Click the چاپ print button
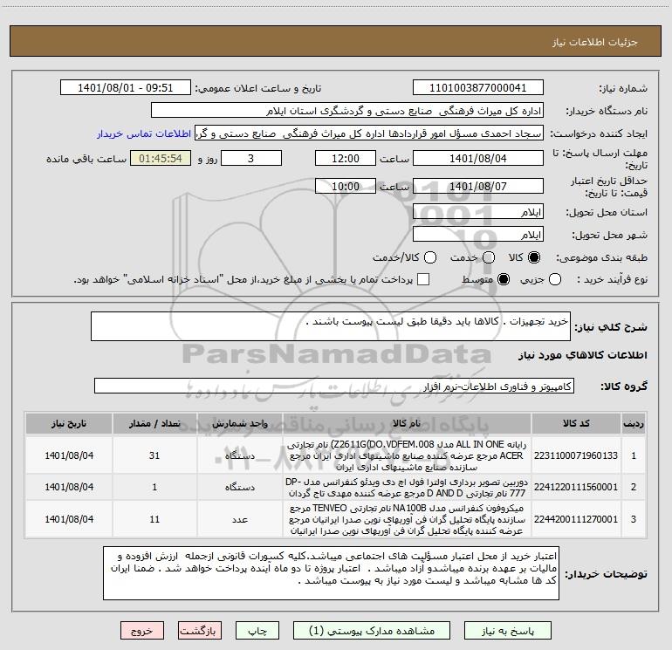The image size is (672, 650). tap(257, 631)
